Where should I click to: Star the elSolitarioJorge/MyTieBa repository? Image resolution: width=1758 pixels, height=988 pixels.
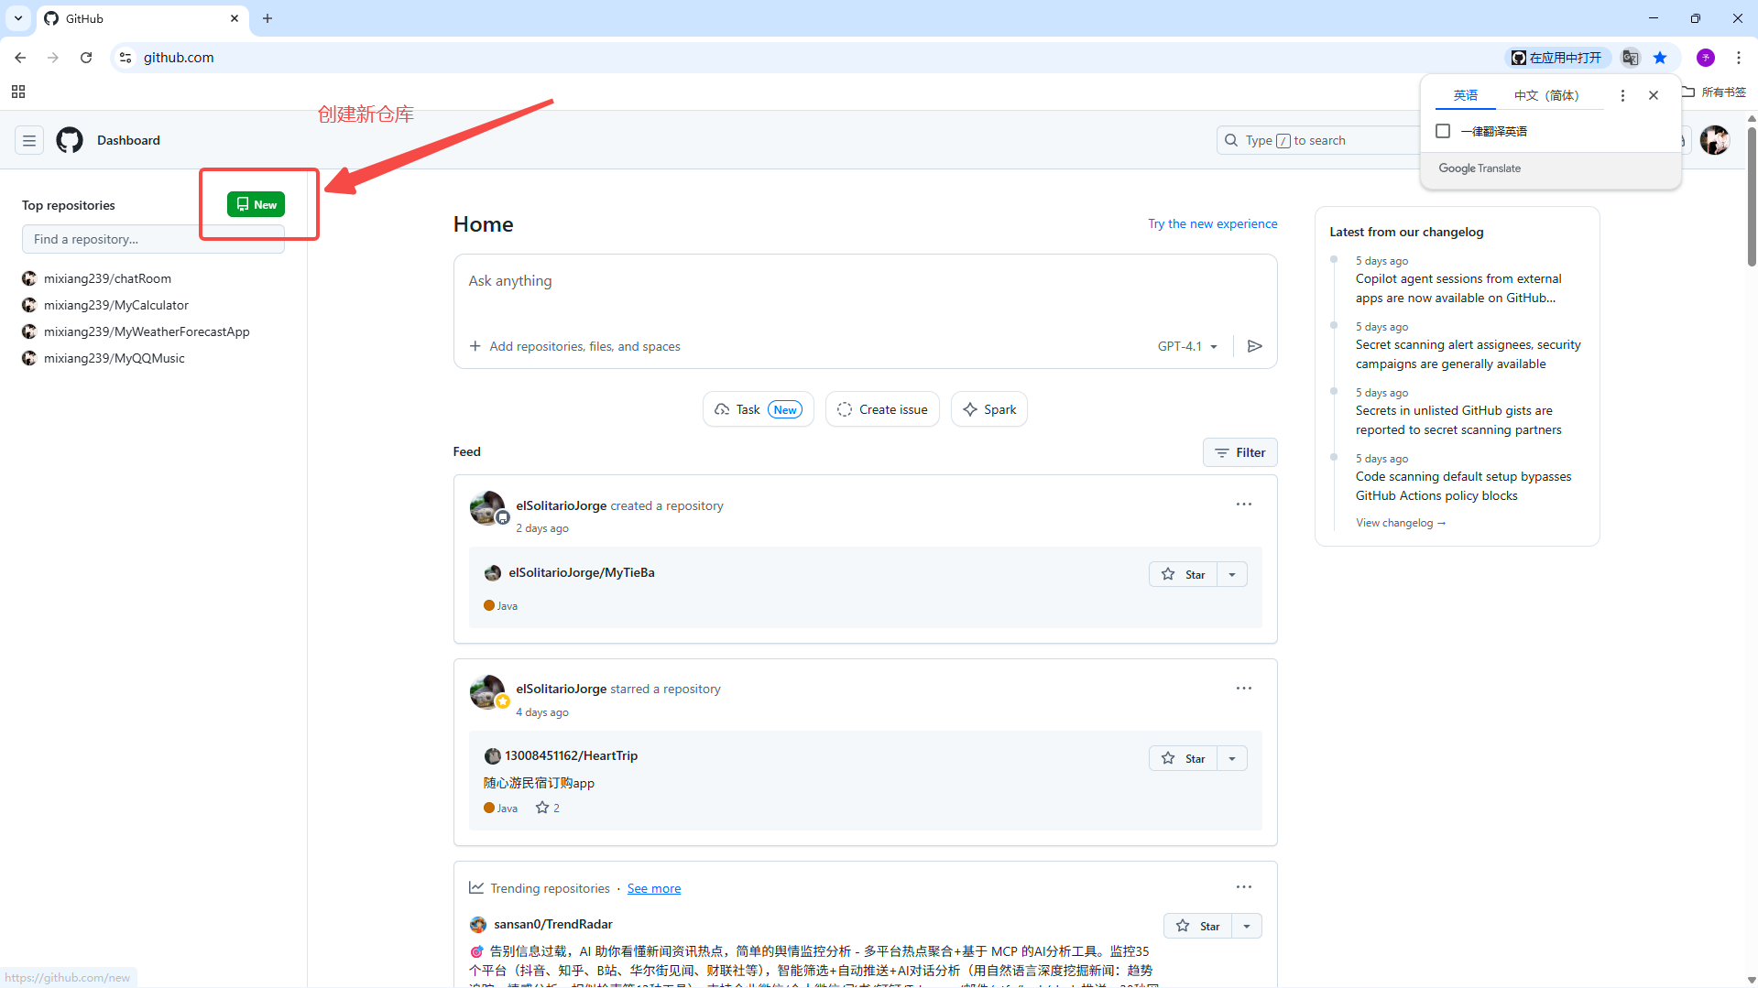click(1183, 574)
